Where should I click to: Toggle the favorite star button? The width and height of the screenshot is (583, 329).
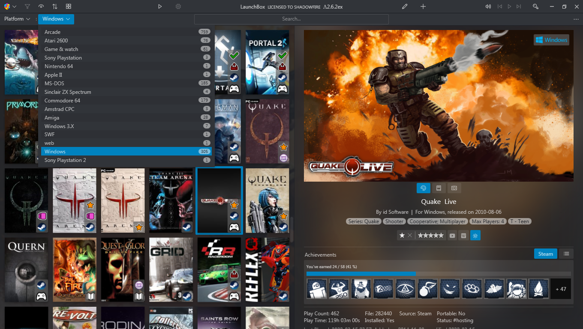coord(402,235)
